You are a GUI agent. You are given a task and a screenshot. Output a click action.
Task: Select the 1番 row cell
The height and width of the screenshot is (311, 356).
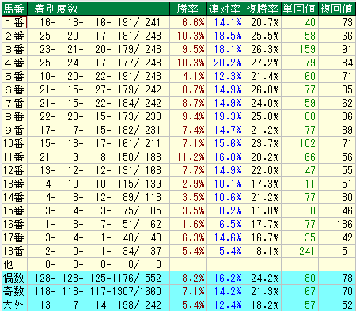tap(14, 22)
